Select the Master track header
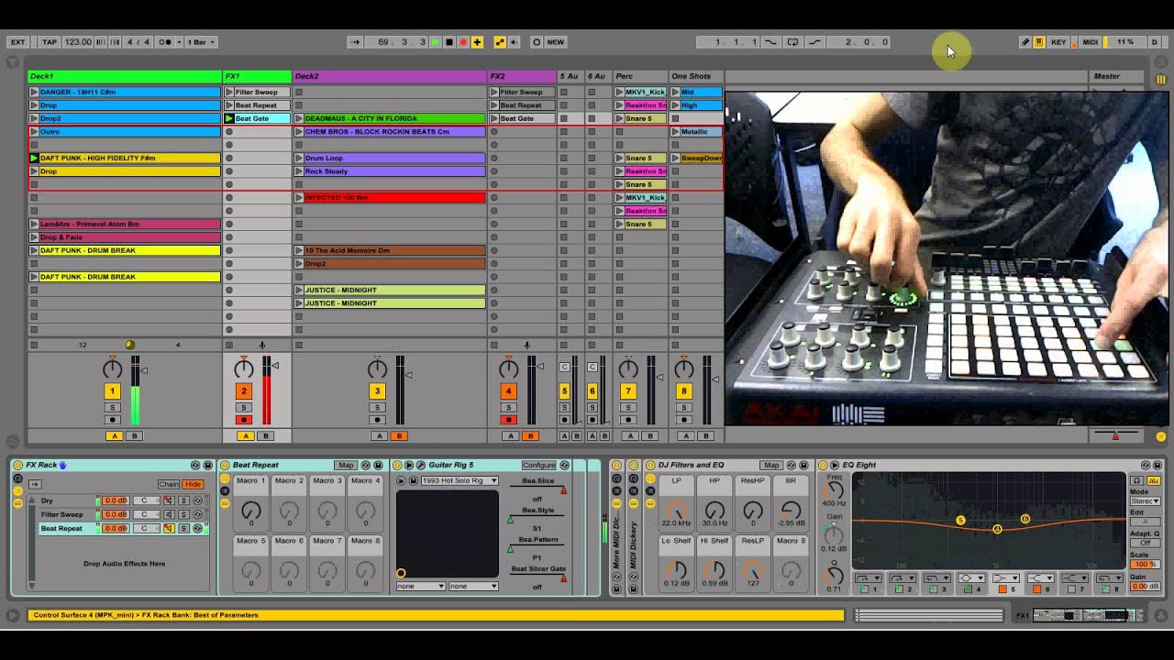Viewport: 1174px width, 660px height. 1117,77
